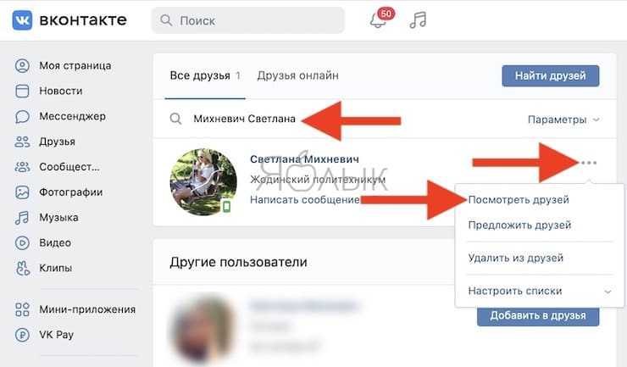The height and width of the screenshot is (367, 627).
Task: Click the three-dots menu for Светлана Михневич
Action: [589, 163]
